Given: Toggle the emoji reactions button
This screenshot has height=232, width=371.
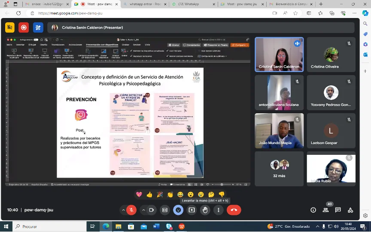Looking at the screenshot, I should pyautogui.click(x=178, y=210).
